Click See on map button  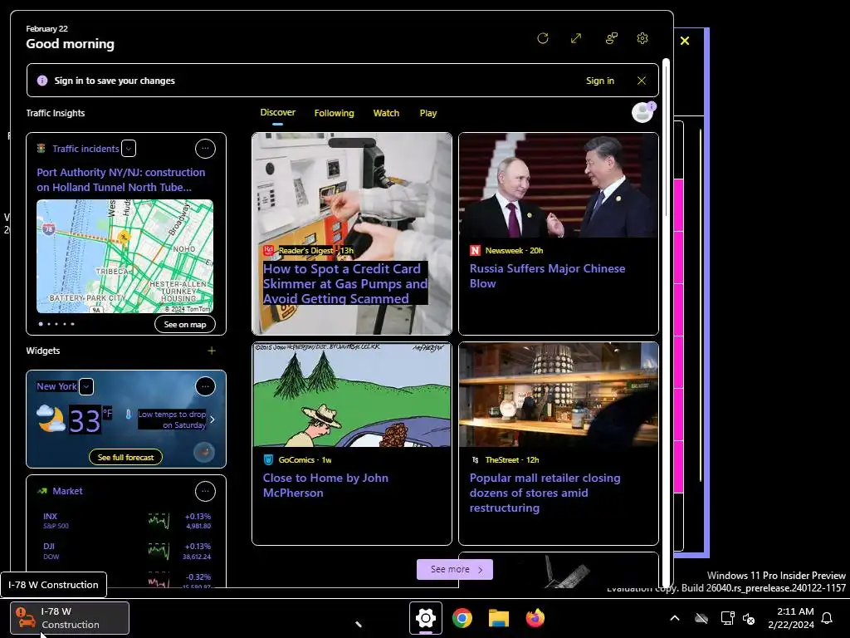(x=185, y=325)
